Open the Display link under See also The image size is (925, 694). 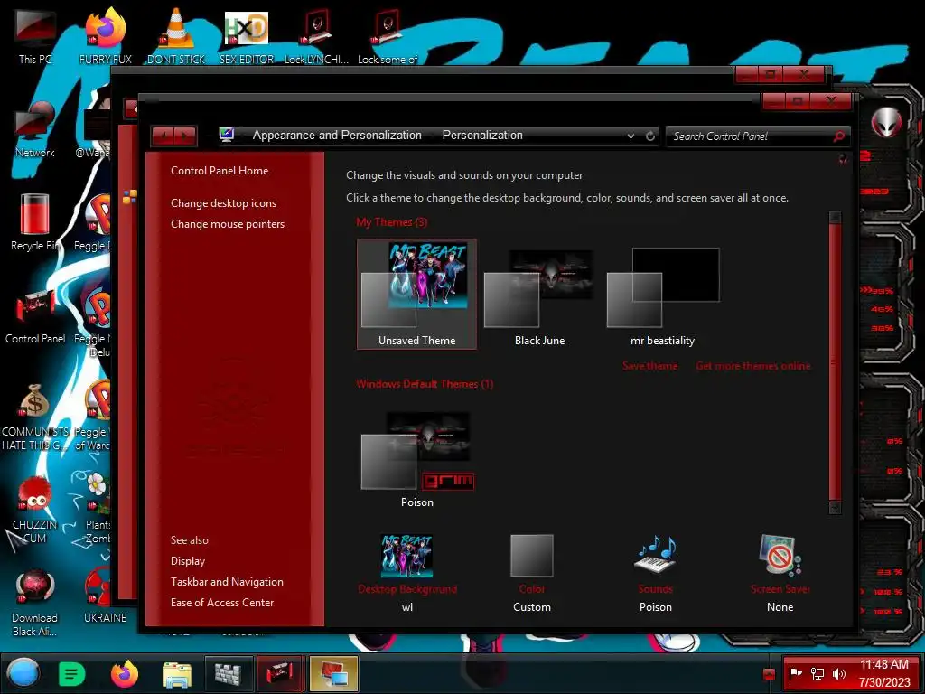click(188, 560)
